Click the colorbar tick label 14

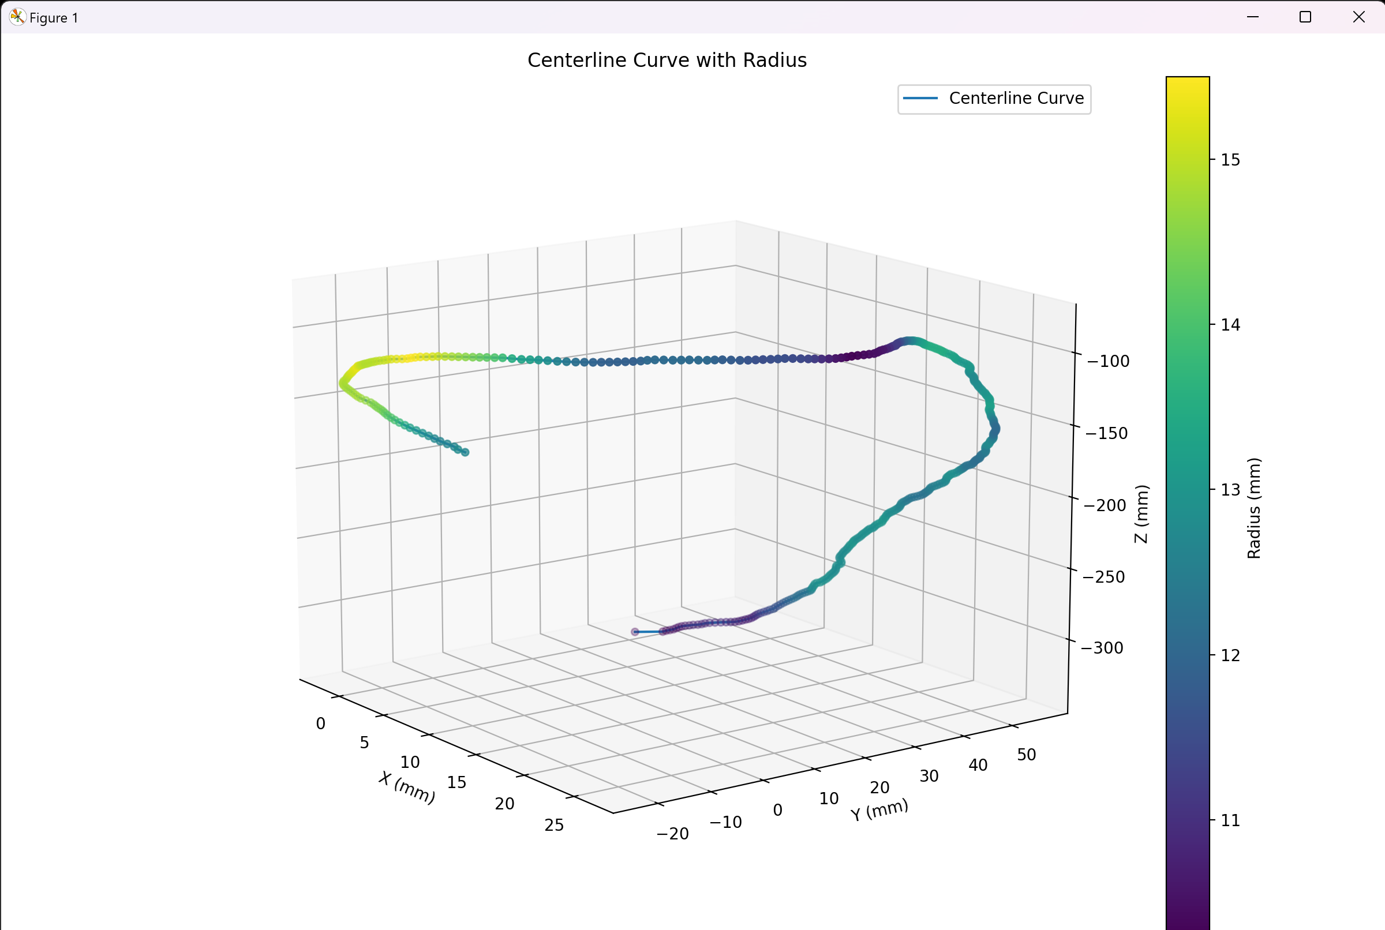(x=1231, y=325)
